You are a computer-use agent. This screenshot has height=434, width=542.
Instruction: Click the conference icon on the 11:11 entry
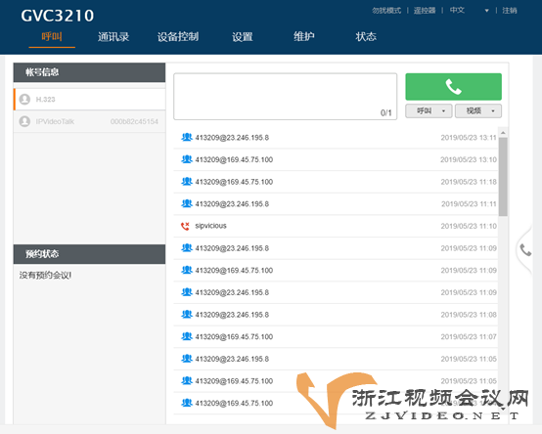point(187,203)
